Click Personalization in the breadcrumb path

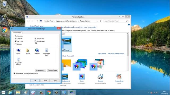pos(85,21)
